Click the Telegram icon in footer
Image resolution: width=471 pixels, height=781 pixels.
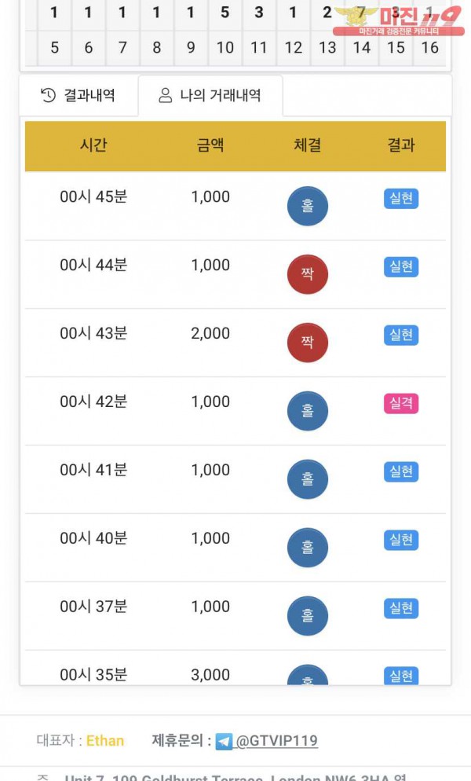(224, 741)
